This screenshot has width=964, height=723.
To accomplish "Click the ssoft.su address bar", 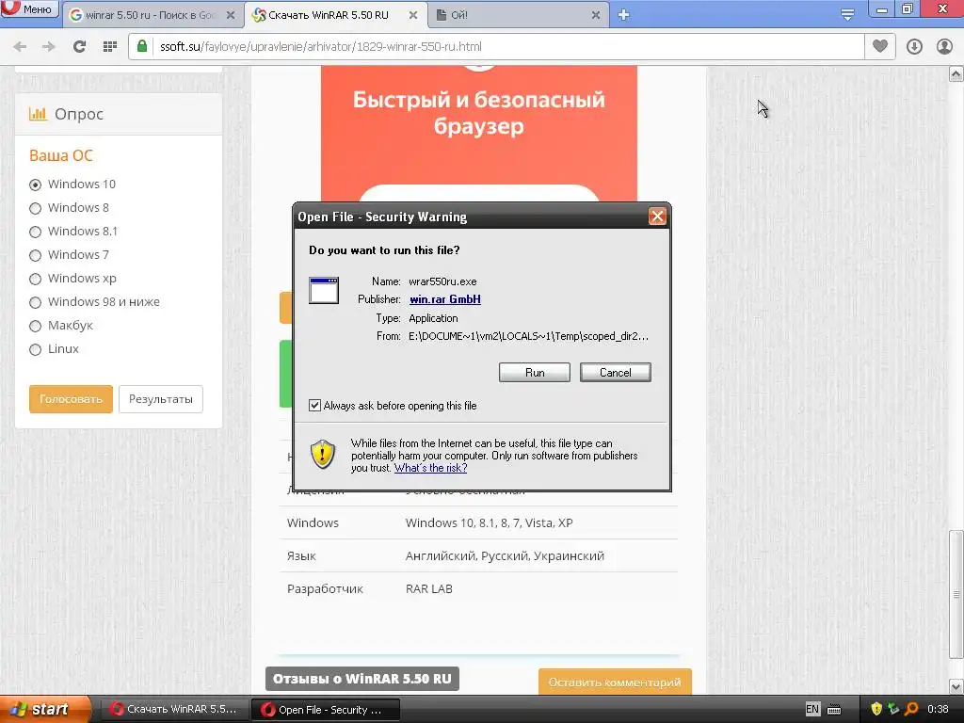I will click(496, 47).
